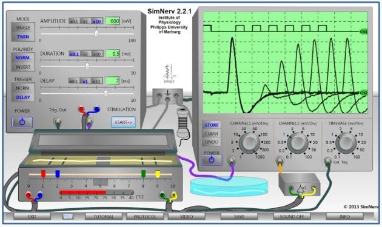Select DURATION x0.1 multiplier
Screen dimensions: 382x227
tap(75, 54)
